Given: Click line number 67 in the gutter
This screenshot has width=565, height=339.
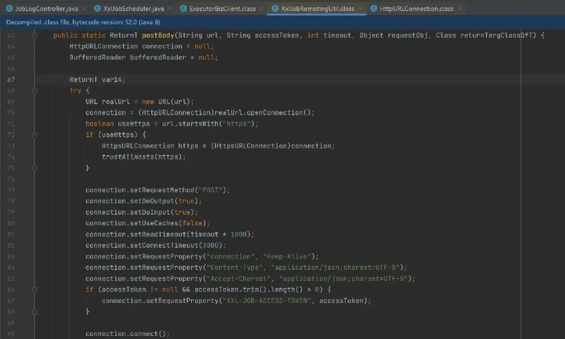Looking at the screenshot, I should [x=11, y=79].
